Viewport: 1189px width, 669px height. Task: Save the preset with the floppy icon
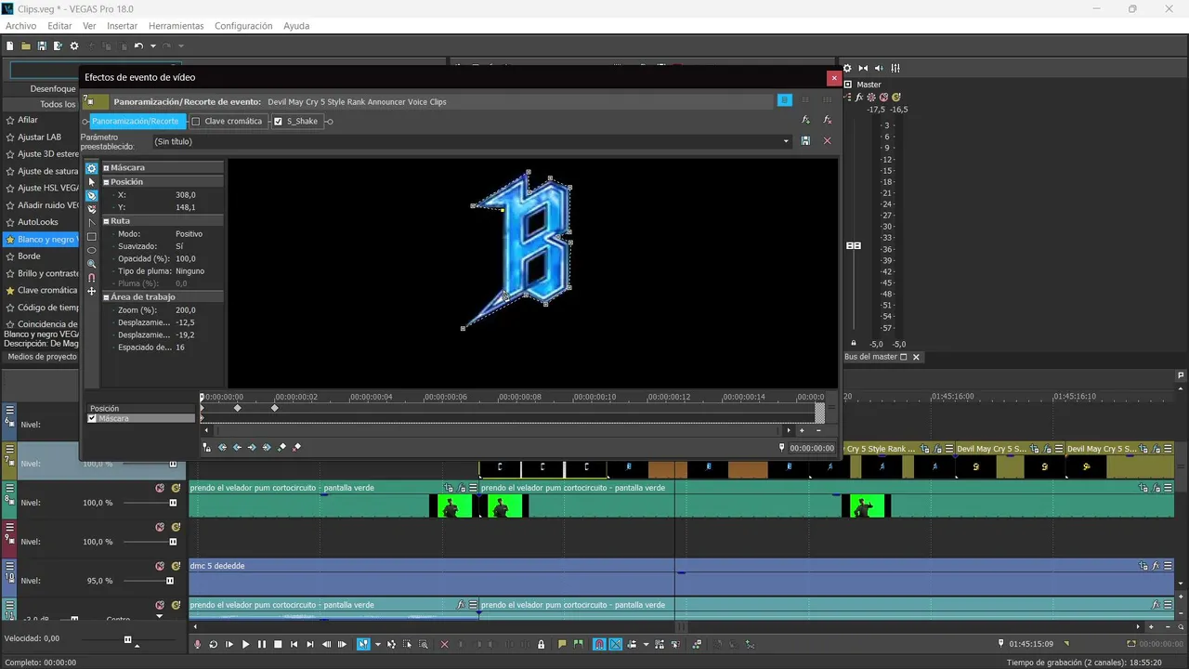tap(805, 141)
